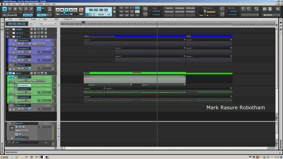Arm recording with the Record button
This screenshot has height=159, width=283.
coord(81,10)
